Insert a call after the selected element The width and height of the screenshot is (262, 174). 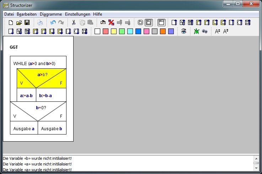click(68, 31)
